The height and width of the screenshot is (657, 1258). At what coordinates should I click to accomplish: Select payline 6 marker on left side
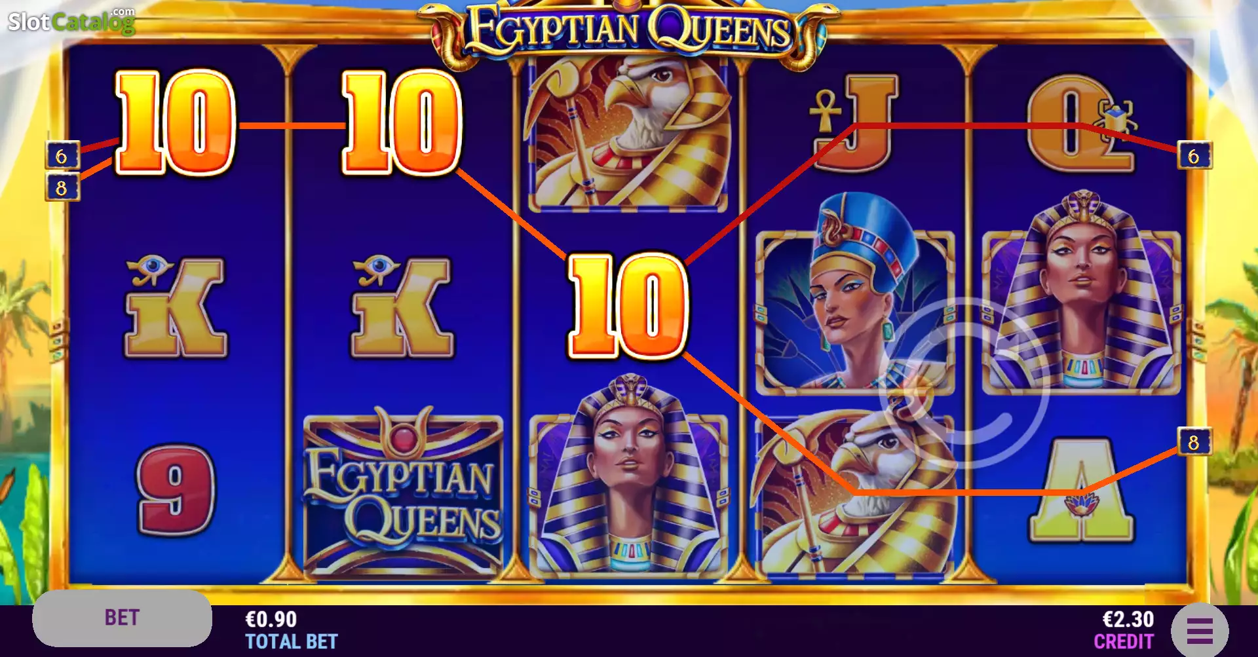pyautogui.click(x=62, y=156)
